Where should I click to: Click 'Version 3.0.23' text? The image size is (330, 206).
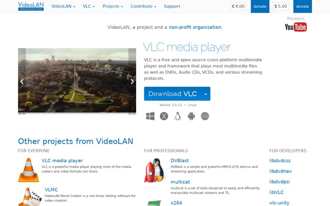(171, 105)
